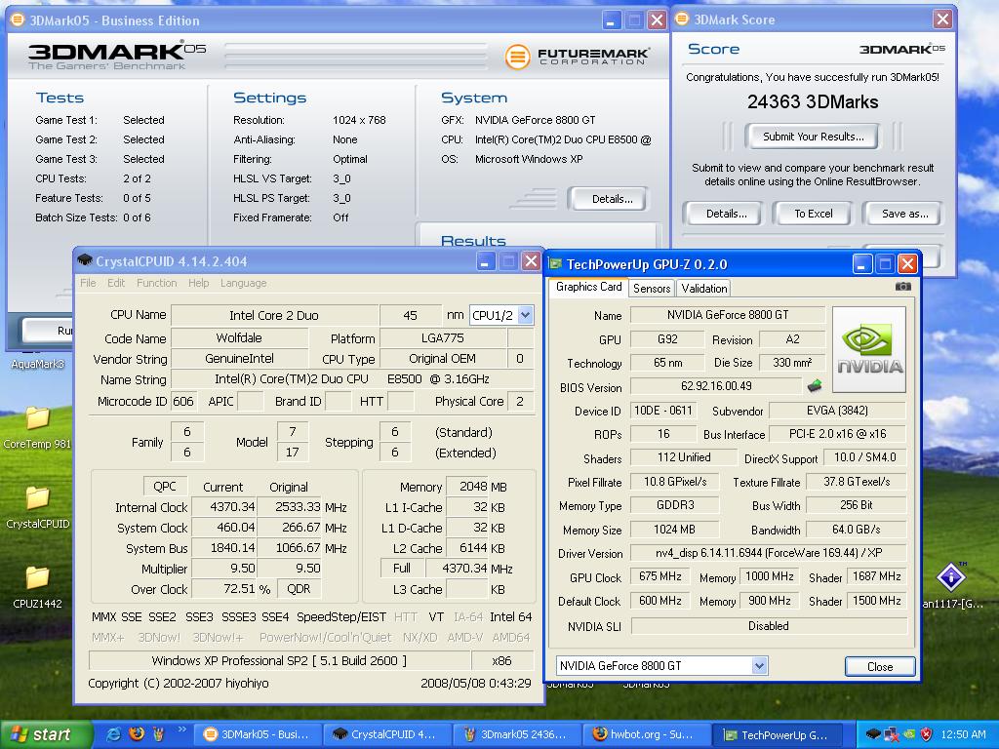Screen dimensions: 999x749
Task: Click the Windows Start button
Action: 45,734
